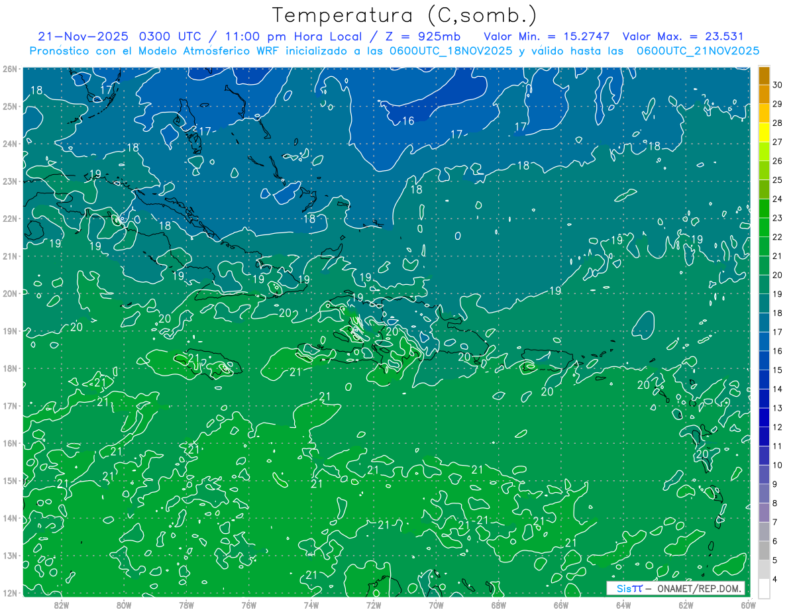Screen dimensions: 795x614
Task: Click the "16N" latitude axis label
Action: point(10,443)
